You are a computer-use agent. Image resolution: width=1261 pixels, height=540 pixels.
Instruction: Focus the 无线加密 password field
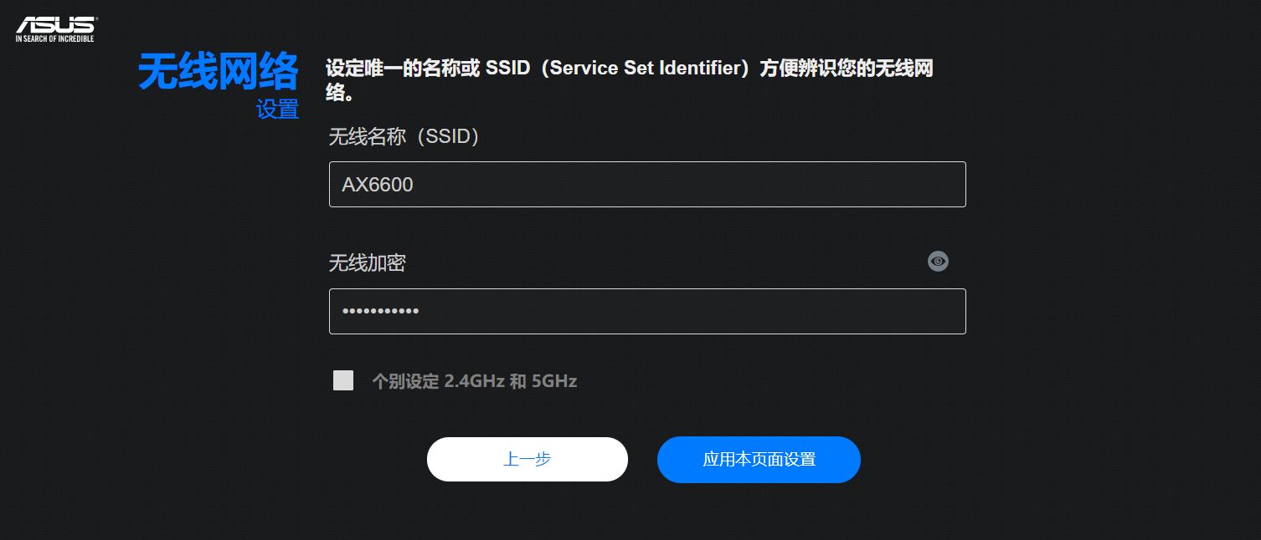click(x=647, y=311)
